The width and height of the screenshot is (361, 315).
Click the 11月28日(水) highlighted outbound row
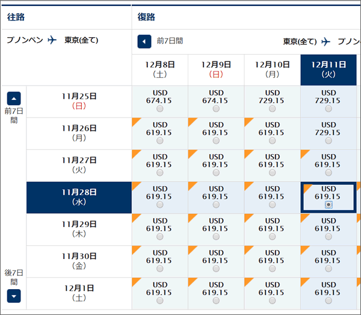tap(79, 197)
